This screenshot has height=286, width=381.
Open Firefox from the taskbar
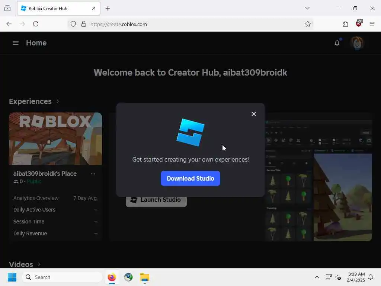pos(112,277)
